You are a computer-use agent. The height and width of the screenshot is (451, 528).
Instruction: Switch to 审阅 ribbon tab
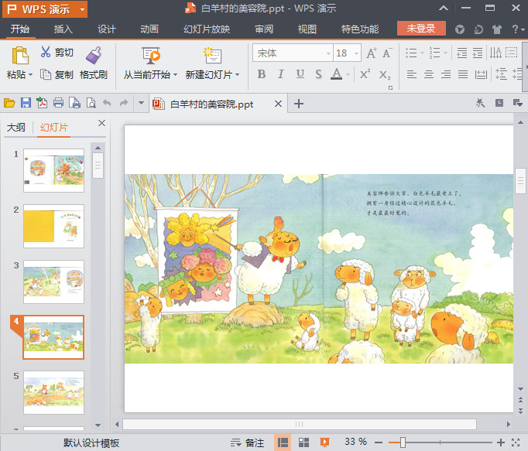(264, 29)
